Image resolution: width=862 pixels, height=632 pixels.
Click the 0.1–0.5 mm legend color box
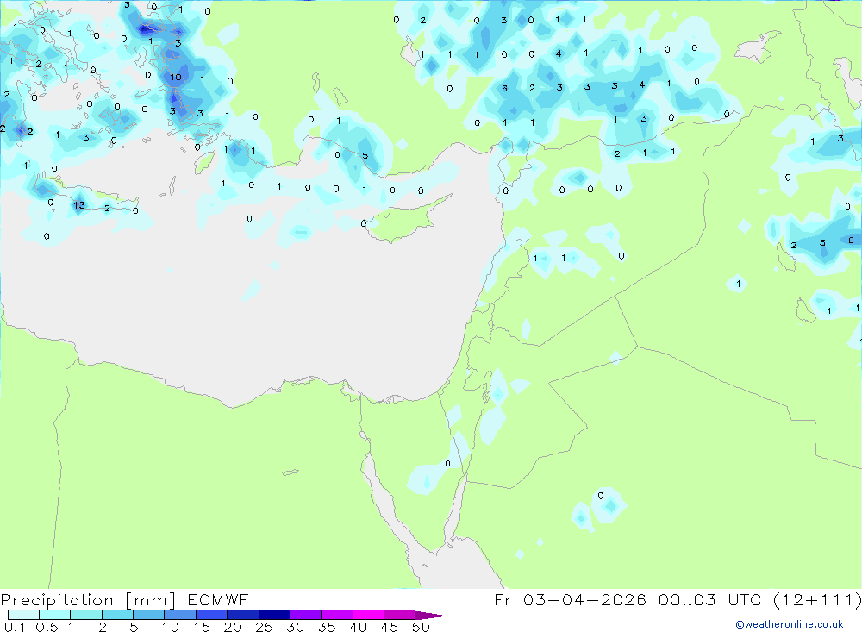point(23,615)
